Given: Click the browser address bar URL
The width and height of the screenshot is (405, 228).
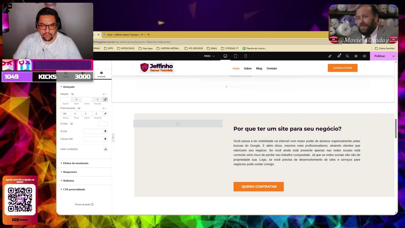Looking at the screenshot, I should click(132, 42).
